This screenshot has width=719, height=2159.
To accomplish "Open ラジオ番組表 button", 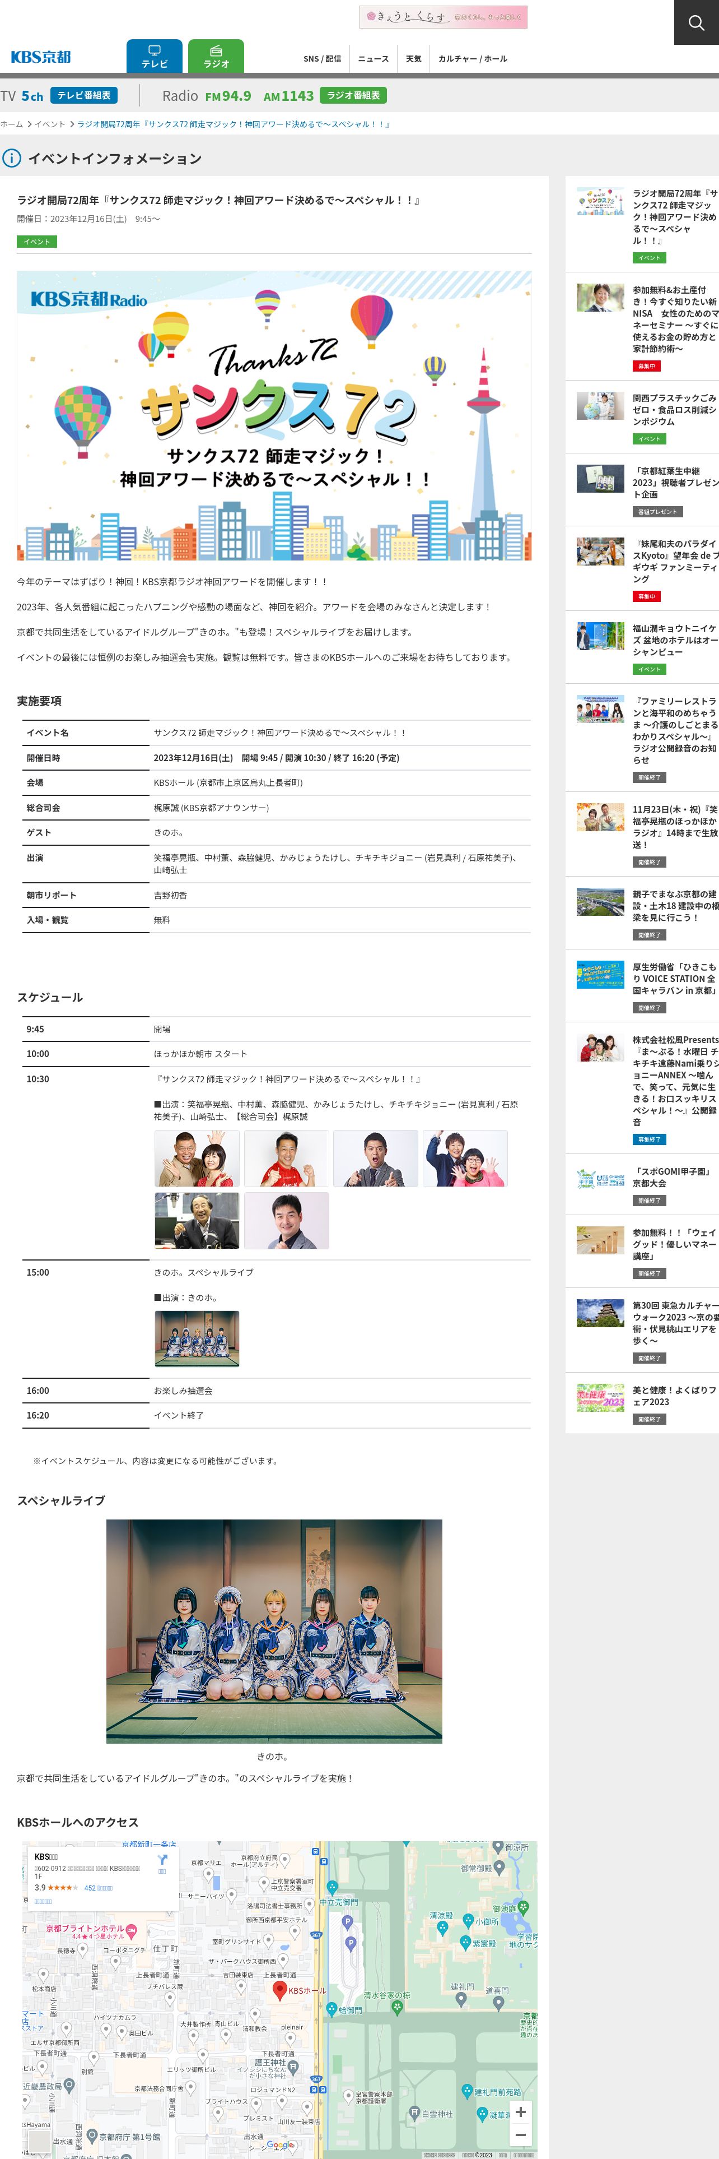I will click(353, 95).
